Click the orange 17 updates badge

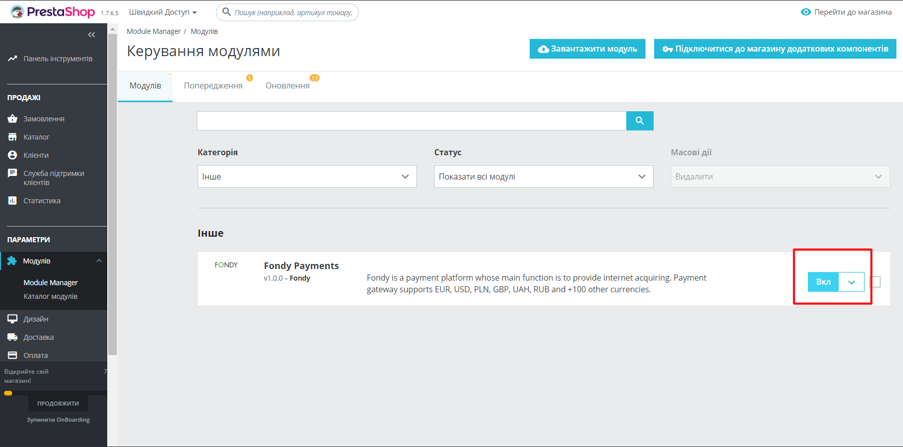[315, 78]
